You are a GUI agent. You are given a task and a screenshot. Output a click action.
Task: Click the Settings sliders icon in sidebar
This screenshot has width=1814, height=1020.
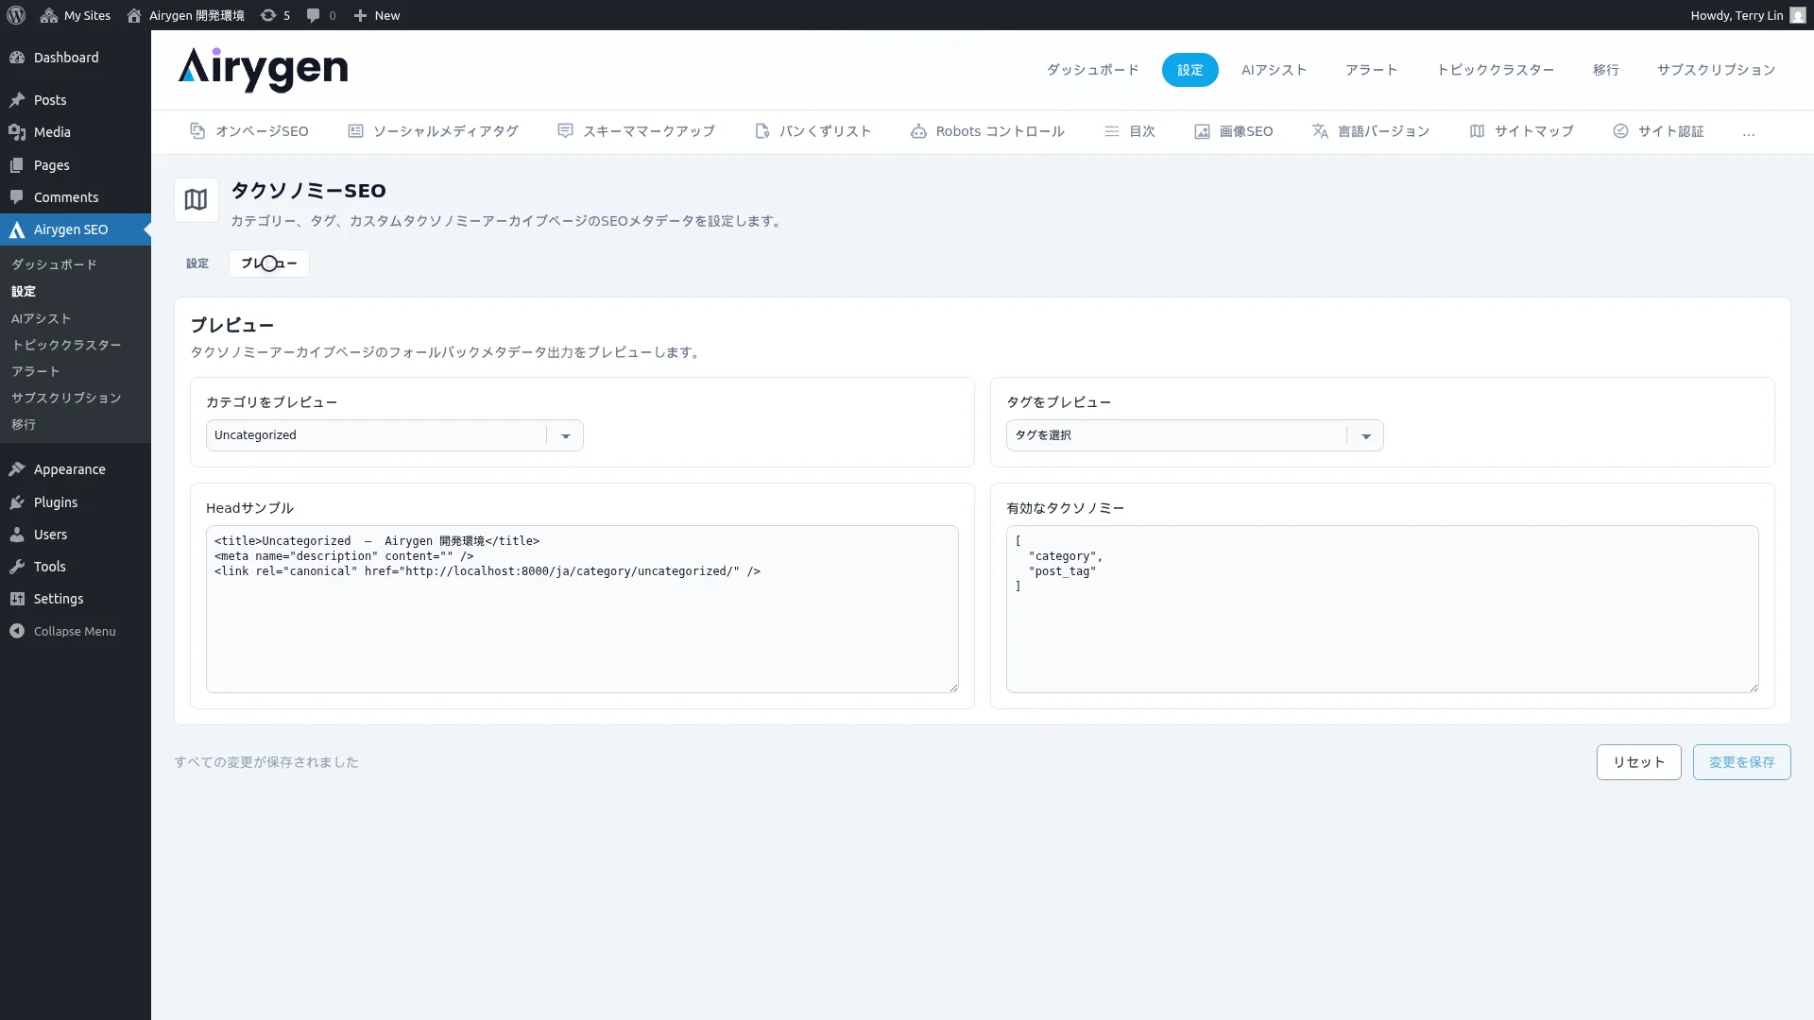17,599
